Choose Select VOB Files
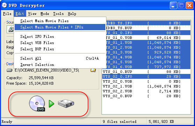 pos(60,43)
